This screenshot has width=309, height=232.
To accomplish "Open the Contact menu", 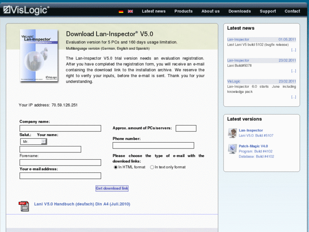I will 292,11.
